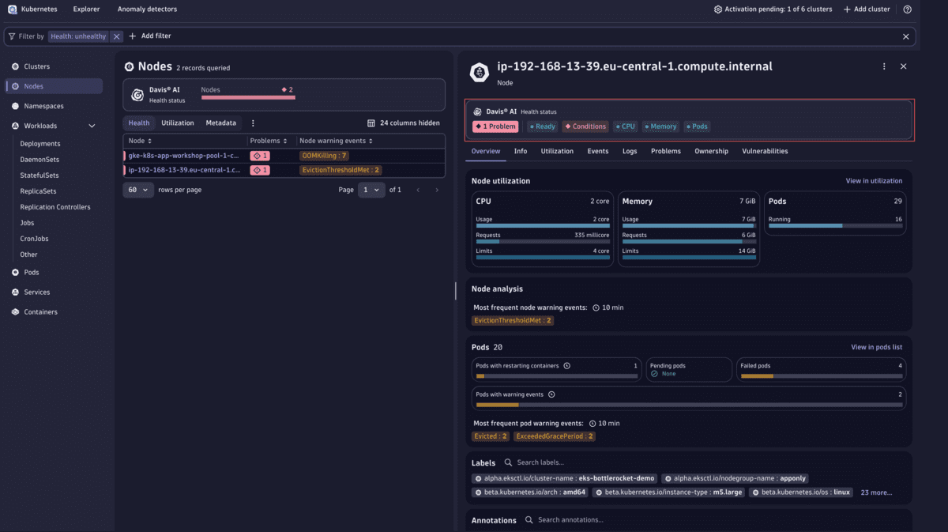This screenshot has width=948, height=532.
Task: Switch to the Utilization table view tab
Action: 178,123
